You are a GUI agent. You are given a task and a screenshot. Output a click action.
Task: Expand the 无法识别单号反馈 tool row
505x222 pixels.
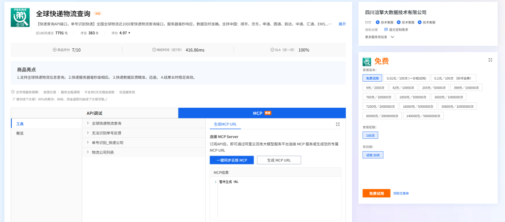144,133
